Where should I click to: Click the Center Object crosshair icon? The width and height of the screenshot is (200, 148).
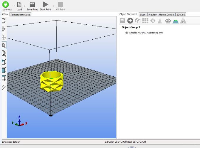pyautogui.click(x=153, y=21)
